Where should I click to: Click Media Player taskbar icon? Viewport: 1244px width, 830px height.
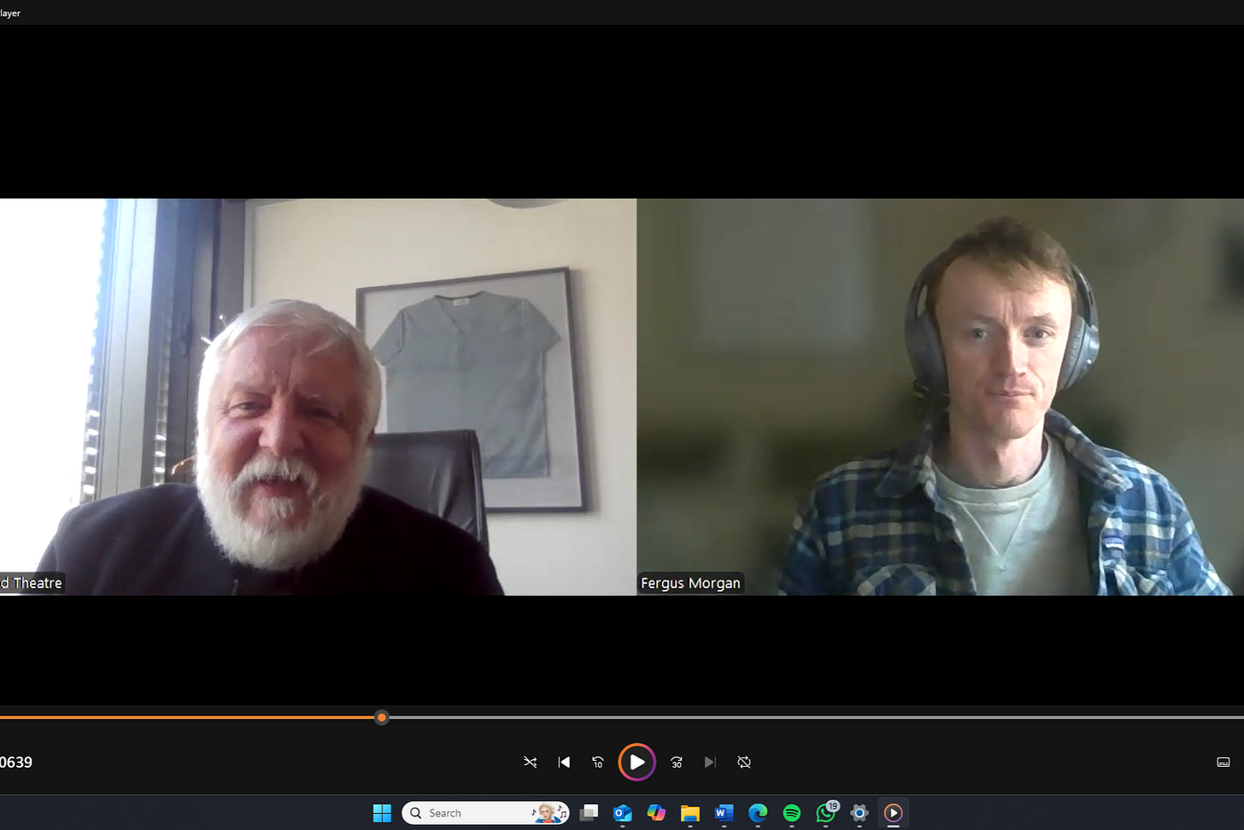[893, 813]
